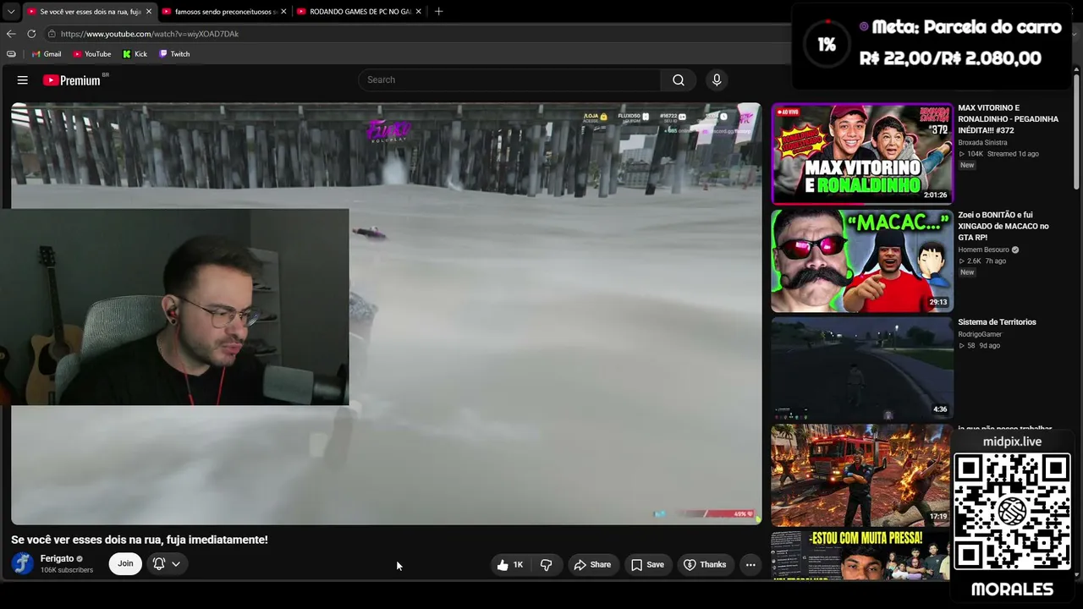Switch to 'RODANDO GAMES DE PC' tab

[x=359, y=12]
